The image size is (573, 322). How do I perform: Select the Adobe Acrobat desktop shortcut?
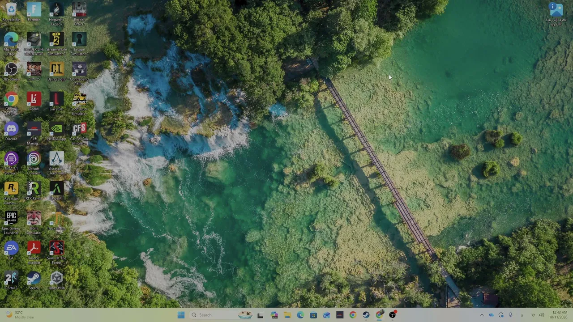34,254
